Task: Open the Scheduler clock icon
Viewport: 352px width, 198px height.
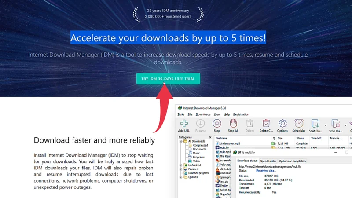Action: [x=299, y=124]
